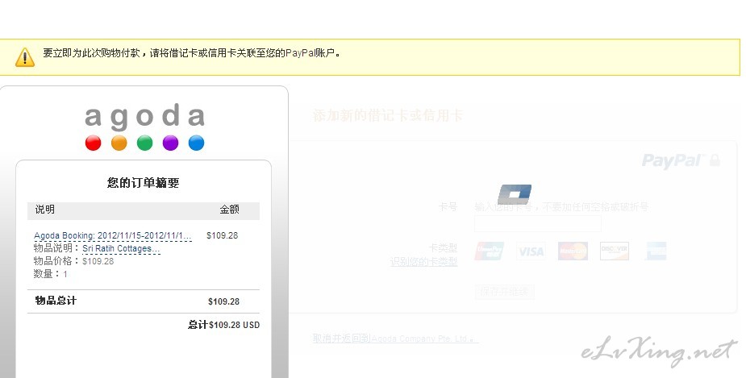Click the 添加新的借记卡或信用卡 heading

click(387, 115)
